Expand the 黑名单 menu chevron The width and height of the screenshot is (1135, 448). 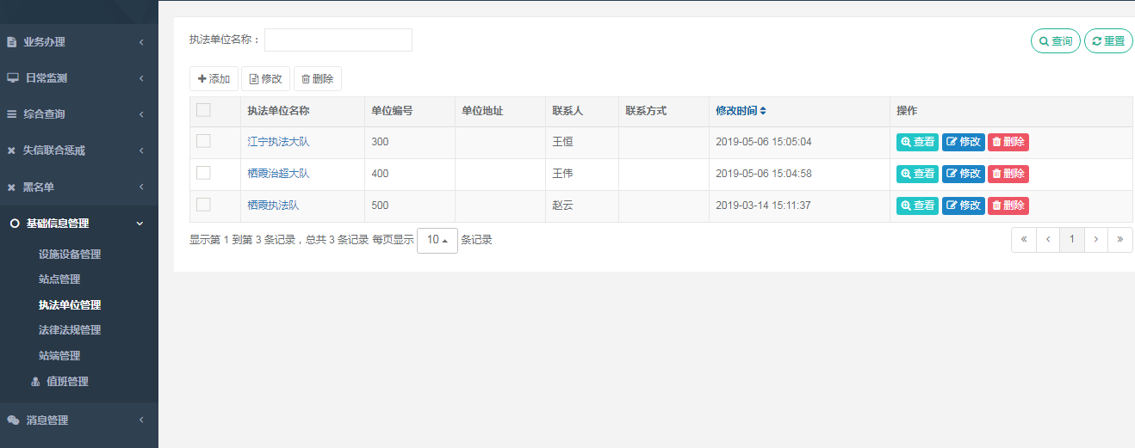(x=141, y=187)
